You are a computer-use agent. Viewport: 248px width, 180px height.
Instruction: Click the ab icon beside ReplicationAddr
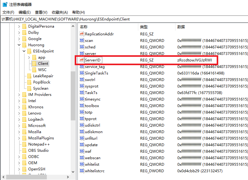click(x=81, y=34)
